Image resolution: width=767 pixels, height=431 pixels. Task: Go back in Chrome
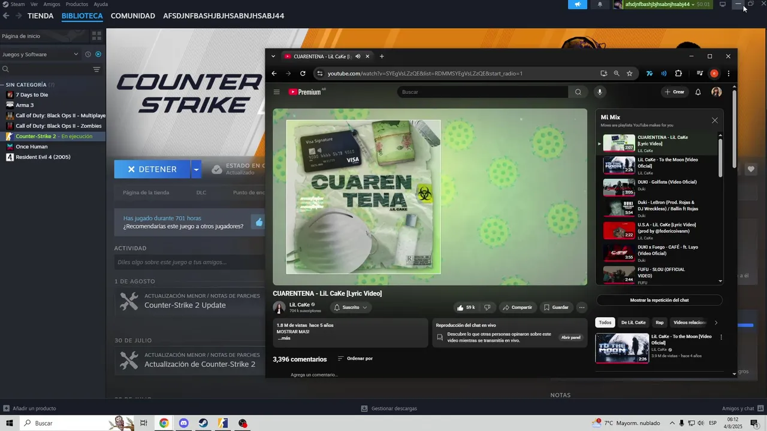pyautogui.click(x=274, y=74)
